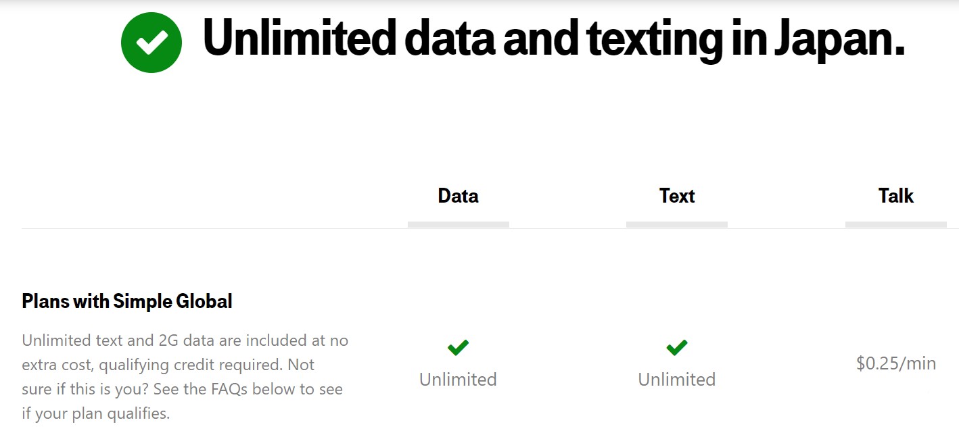Click the gray bar under Talk
The width and height of the screenshot is (959, 437).
[x=896, y=224]
